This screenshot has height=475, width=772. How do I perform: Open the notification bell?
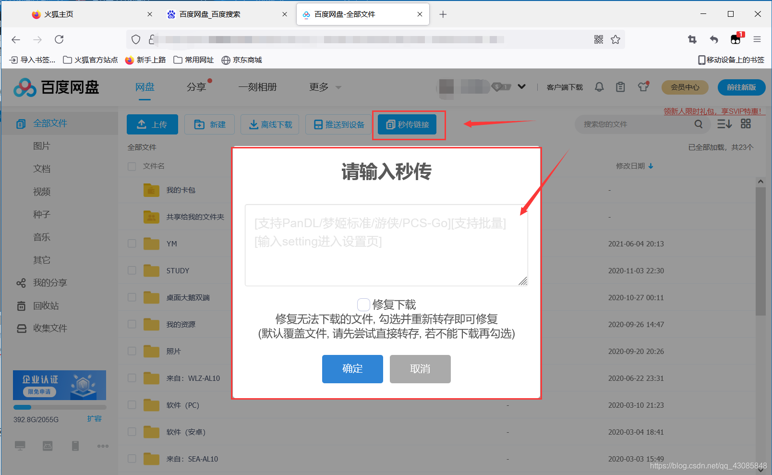click(x=599, y=87)
